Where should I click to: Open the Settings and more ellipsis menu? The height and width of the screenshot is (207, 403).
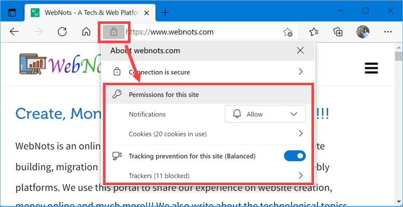click(387, 32)
